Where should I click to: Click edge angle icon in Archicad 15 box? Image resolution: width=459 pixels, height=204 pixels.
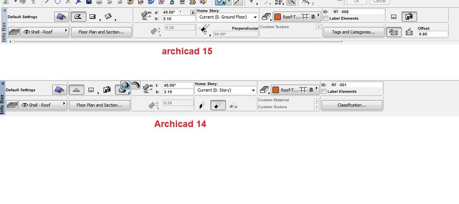click(204, 29)
